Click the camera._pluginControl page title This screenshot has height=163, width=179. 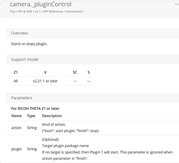(x=41, y=4)
